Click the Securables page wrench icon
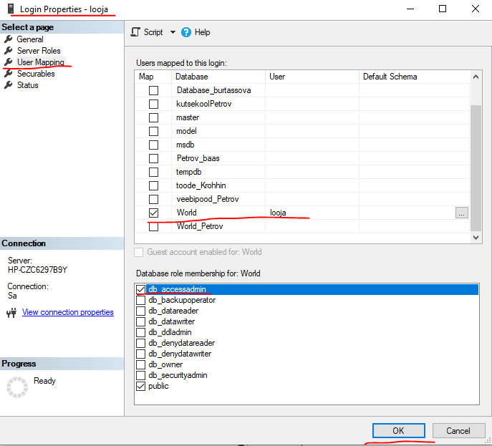492x446 pixels. [x=9, y=74]
